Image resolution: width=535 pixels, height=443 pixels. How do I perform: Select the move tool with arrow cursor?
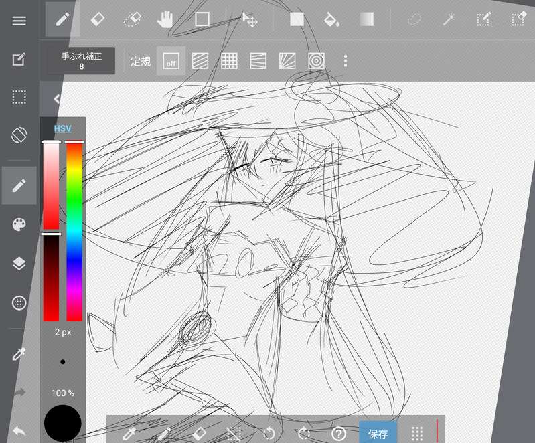(x=250, y=20)
